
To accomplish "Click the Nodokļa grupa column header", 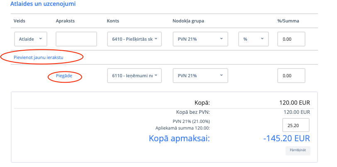I will click(188, 20).
